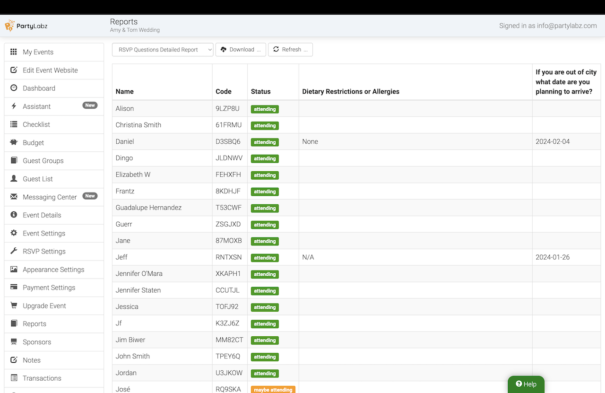Open the Download options button
Screen dimensions: 605x393
point(241,50)
